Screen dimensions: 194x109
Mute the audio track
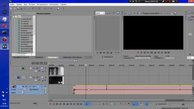(38, 86)
